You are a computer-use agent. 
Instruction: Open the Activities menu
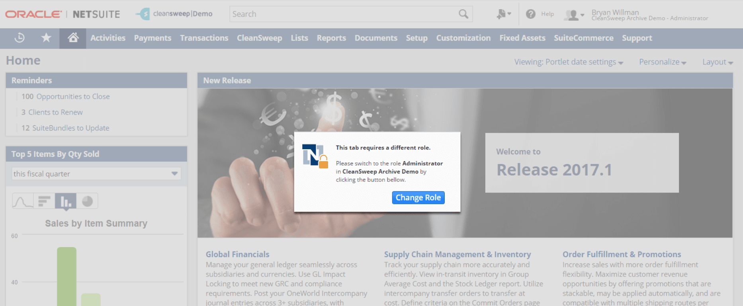108,38
